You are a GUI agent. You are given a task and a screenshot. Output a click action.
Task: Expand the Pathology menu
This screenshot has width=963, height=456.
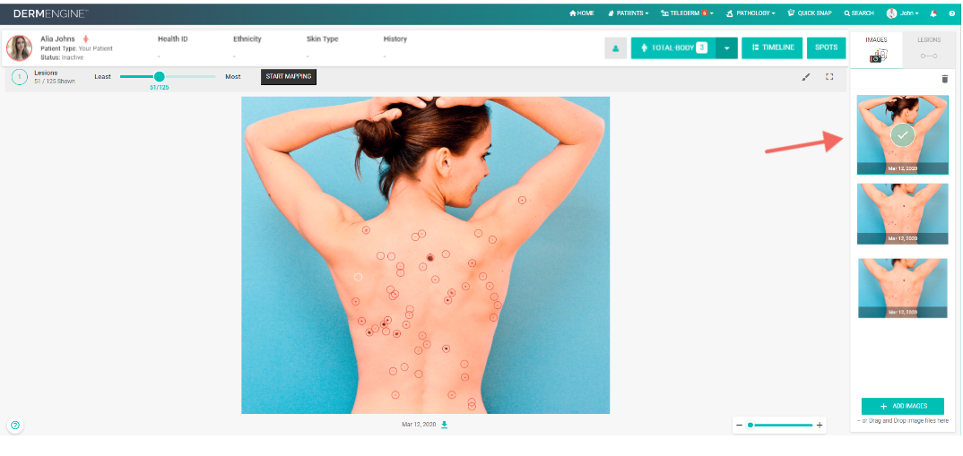[750, 13]
